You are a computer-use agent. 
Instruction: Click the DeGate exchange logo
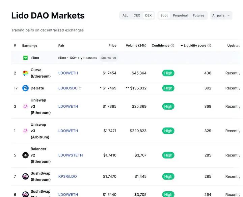coord(25,88)
